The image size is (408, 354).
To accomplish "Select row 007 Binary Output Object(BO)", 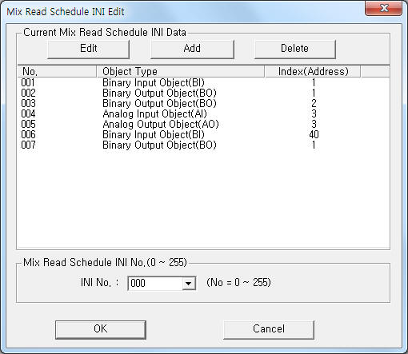I will pos(204,145).
